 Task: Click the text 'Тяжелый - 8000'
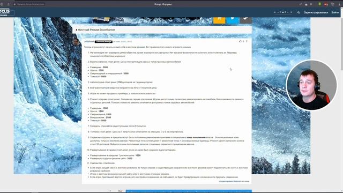pos(98,77)
